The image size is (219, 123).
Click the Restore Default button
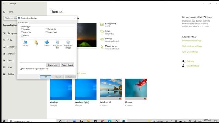(x=67, y=65)
